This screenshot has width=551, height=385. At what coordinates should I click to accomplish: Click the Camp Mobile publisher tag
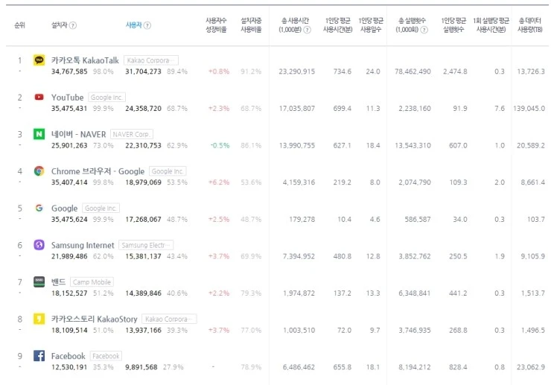point(92,282)
